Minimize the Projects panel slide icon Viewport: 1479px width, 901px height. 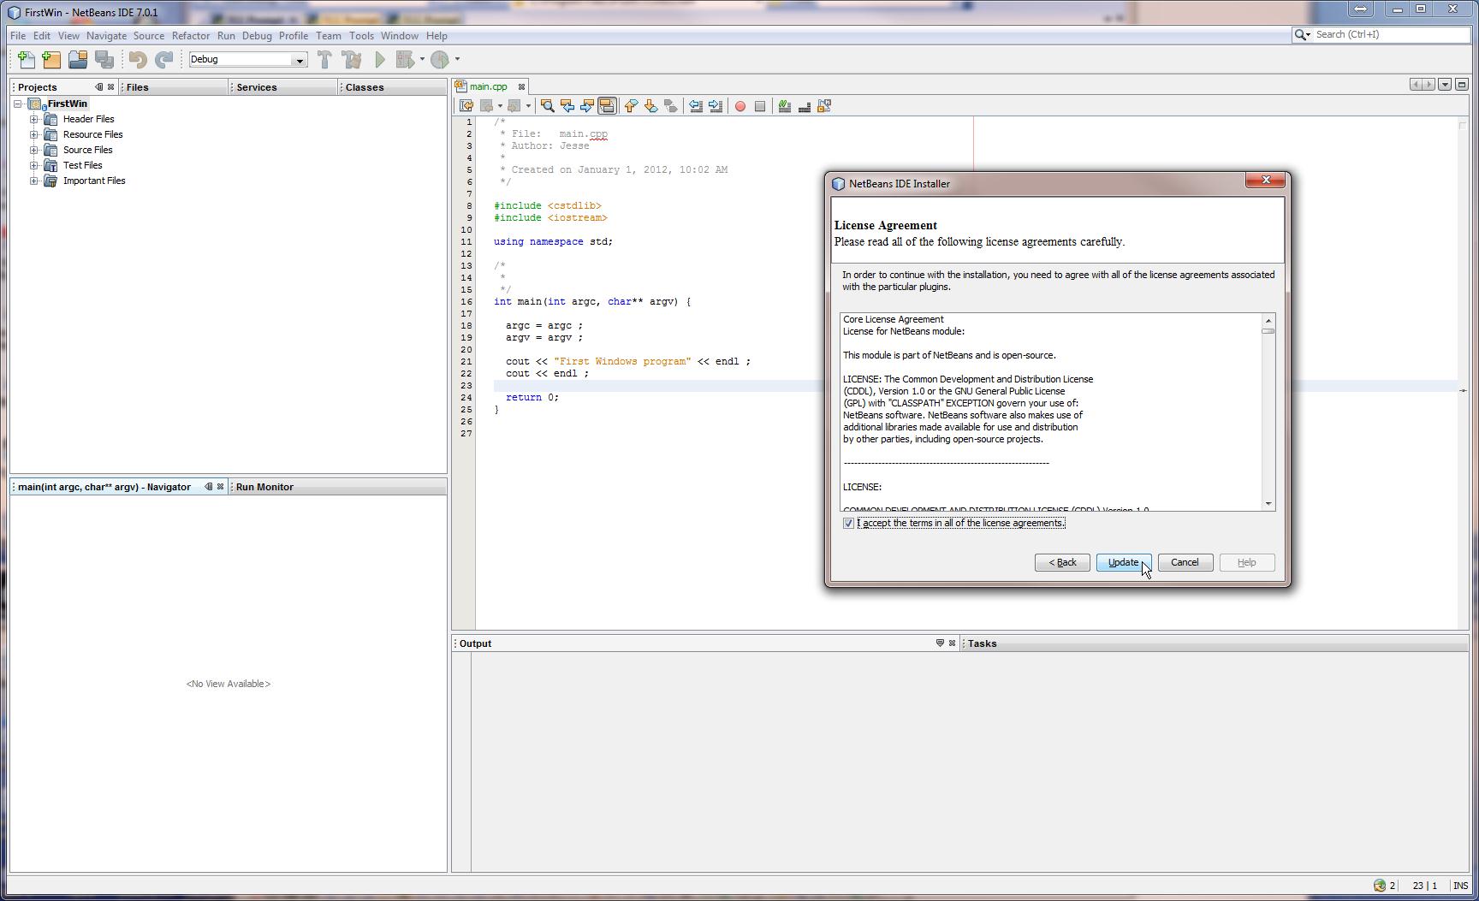pos(98,86)
